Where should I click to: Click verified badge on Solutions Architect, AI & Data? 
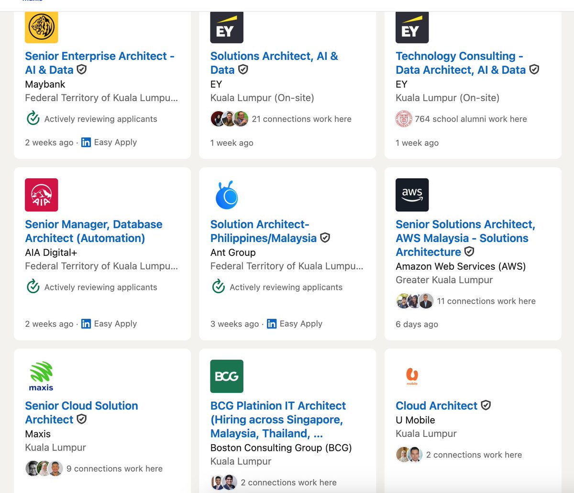(243, 69)
